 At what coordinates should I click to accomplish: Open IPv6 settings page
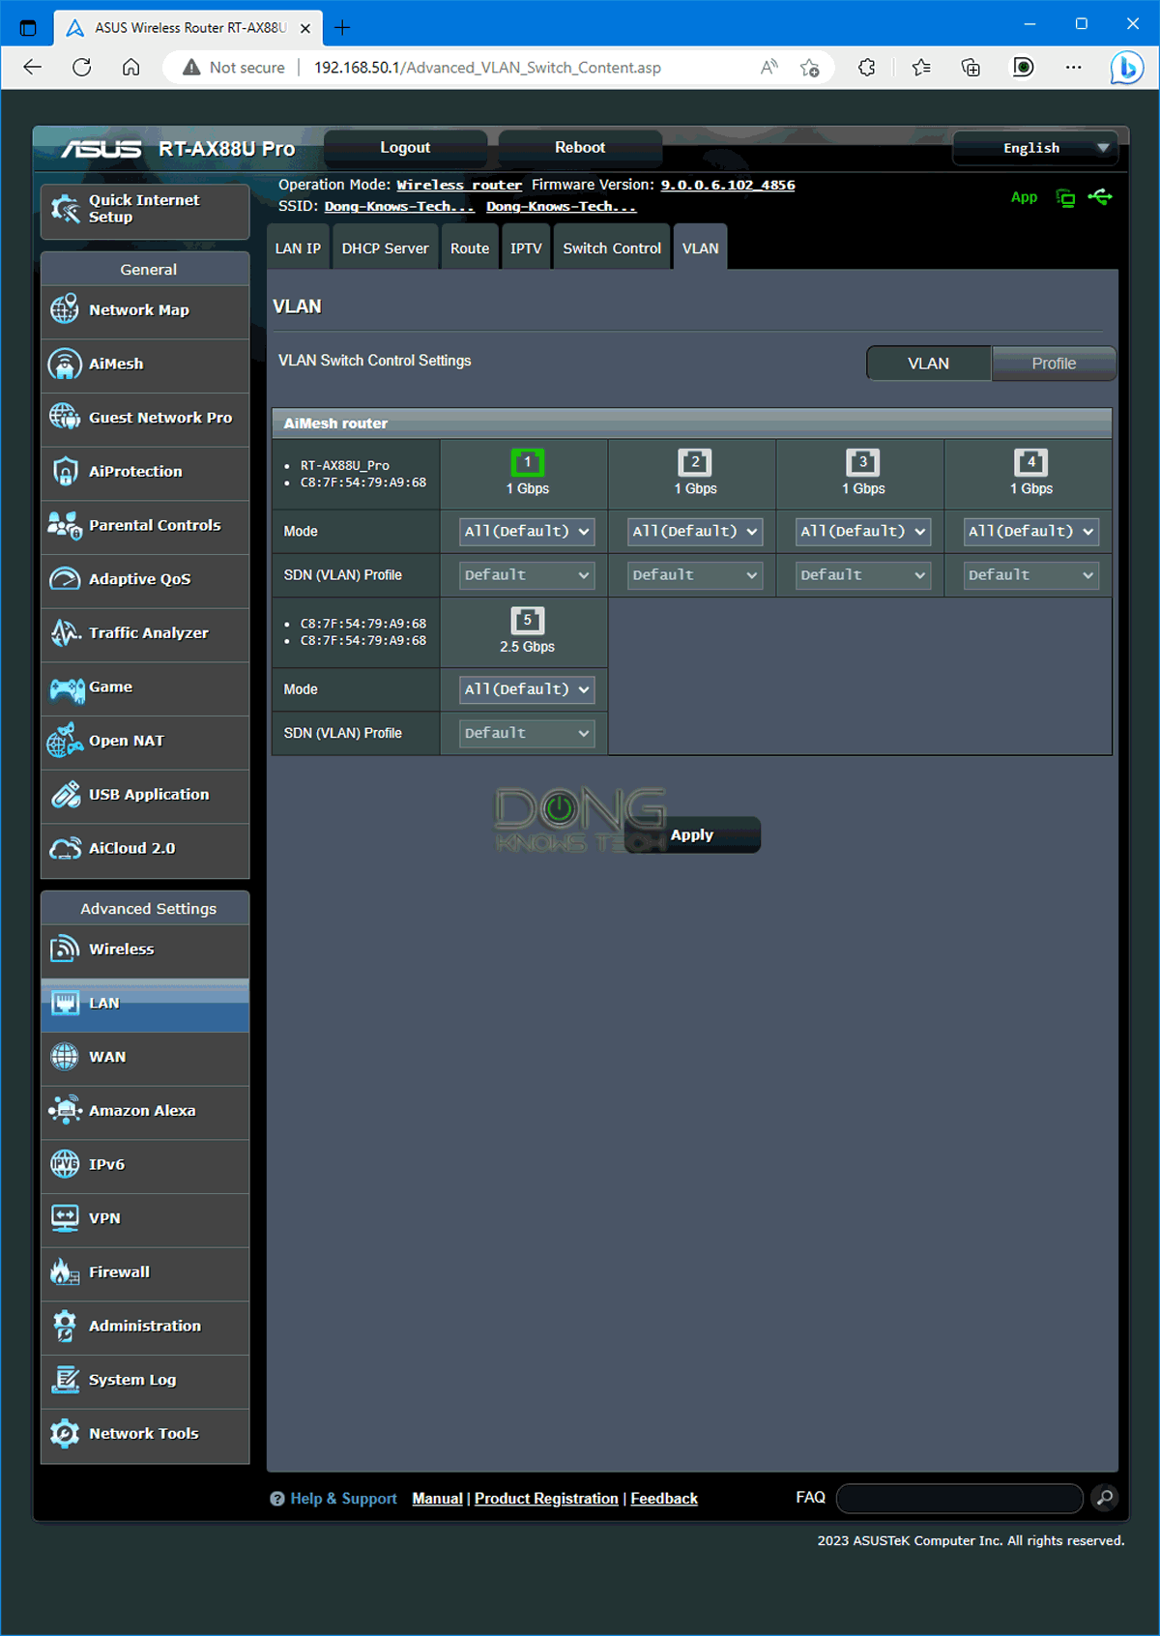(x=145, y=1165)
